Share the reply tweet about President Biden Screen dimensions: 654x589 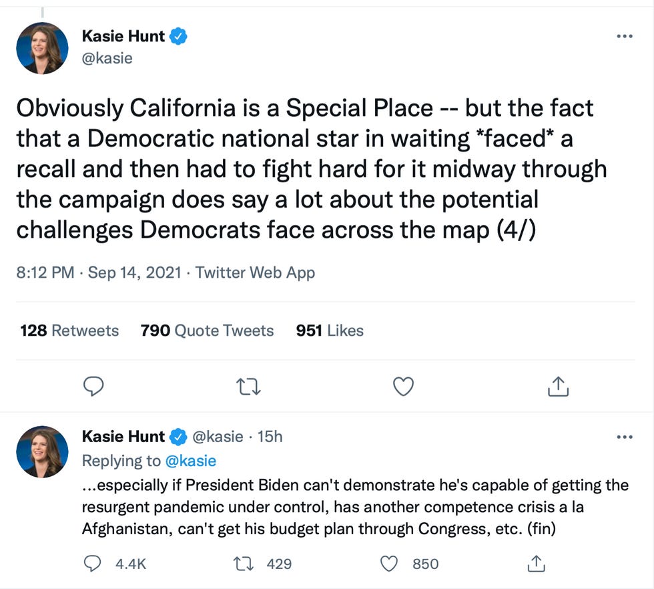[x=535, y=564]
